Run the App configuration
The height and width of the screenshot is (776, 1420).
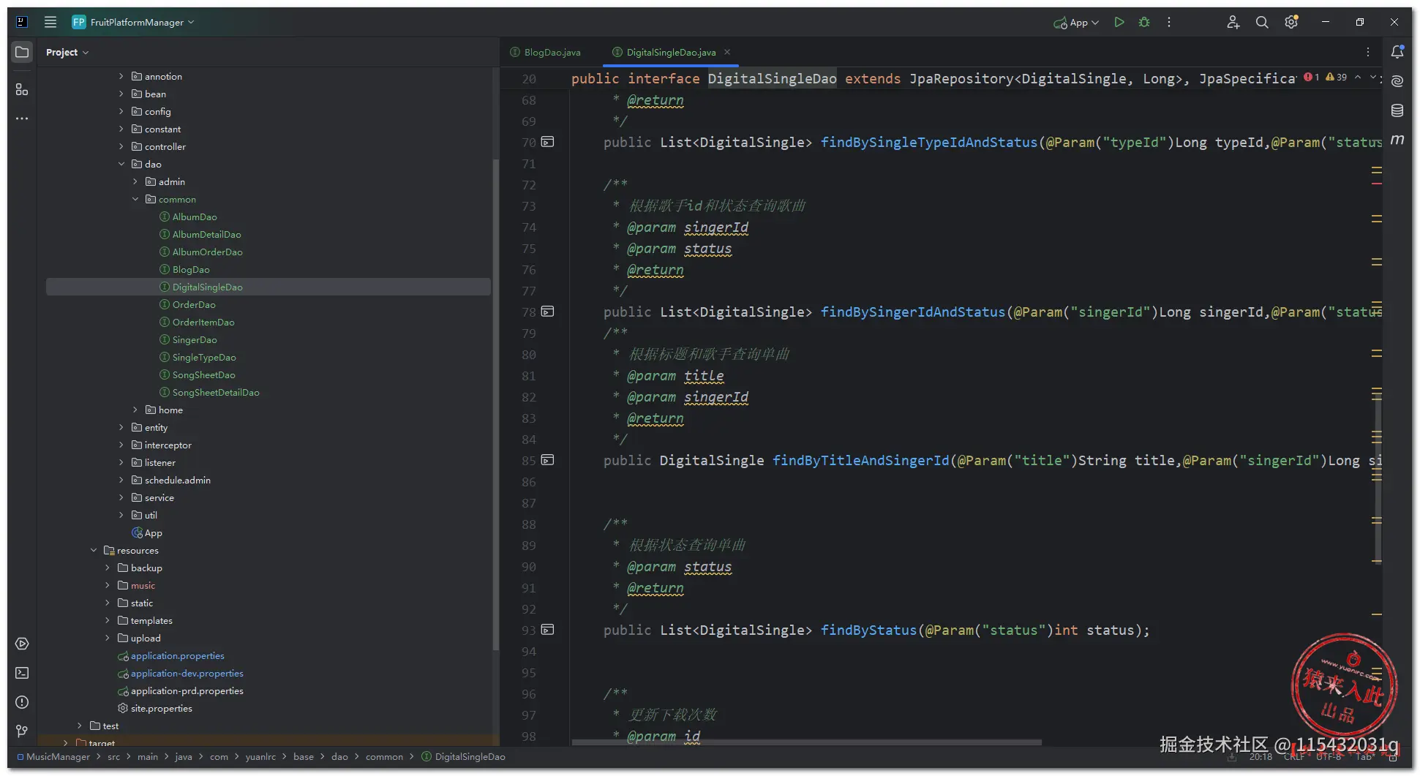(x=1119, y=22)
